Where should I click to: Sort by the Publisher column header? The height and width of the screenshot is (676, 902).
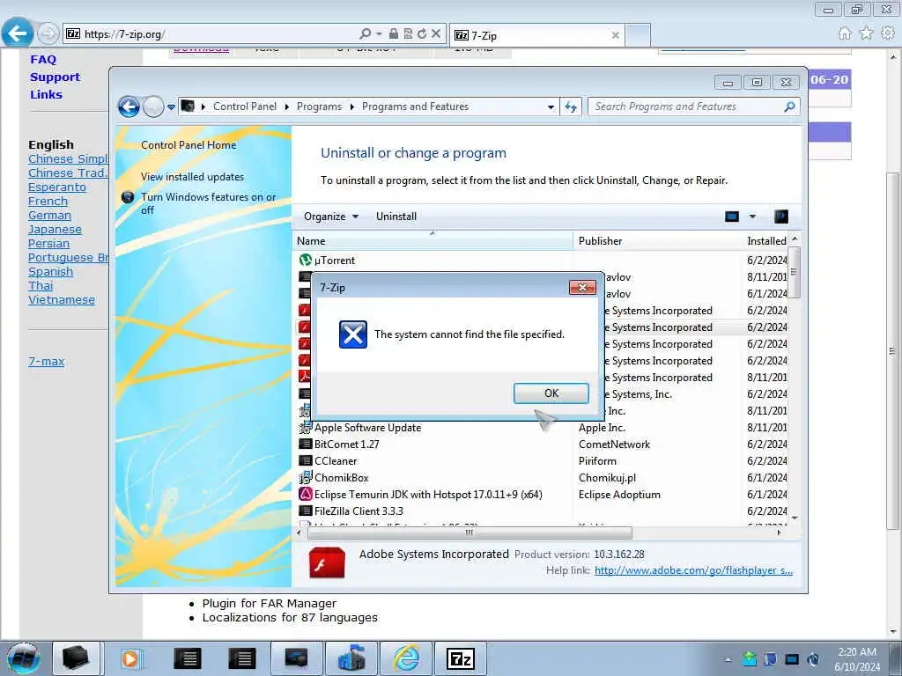point(657,241)
